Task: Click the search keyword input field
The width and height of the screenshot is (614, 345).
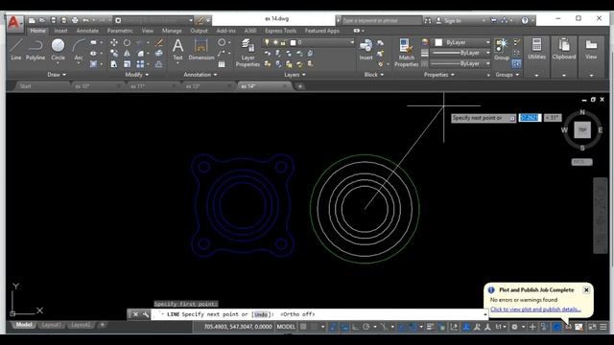Action: (382, 20)
